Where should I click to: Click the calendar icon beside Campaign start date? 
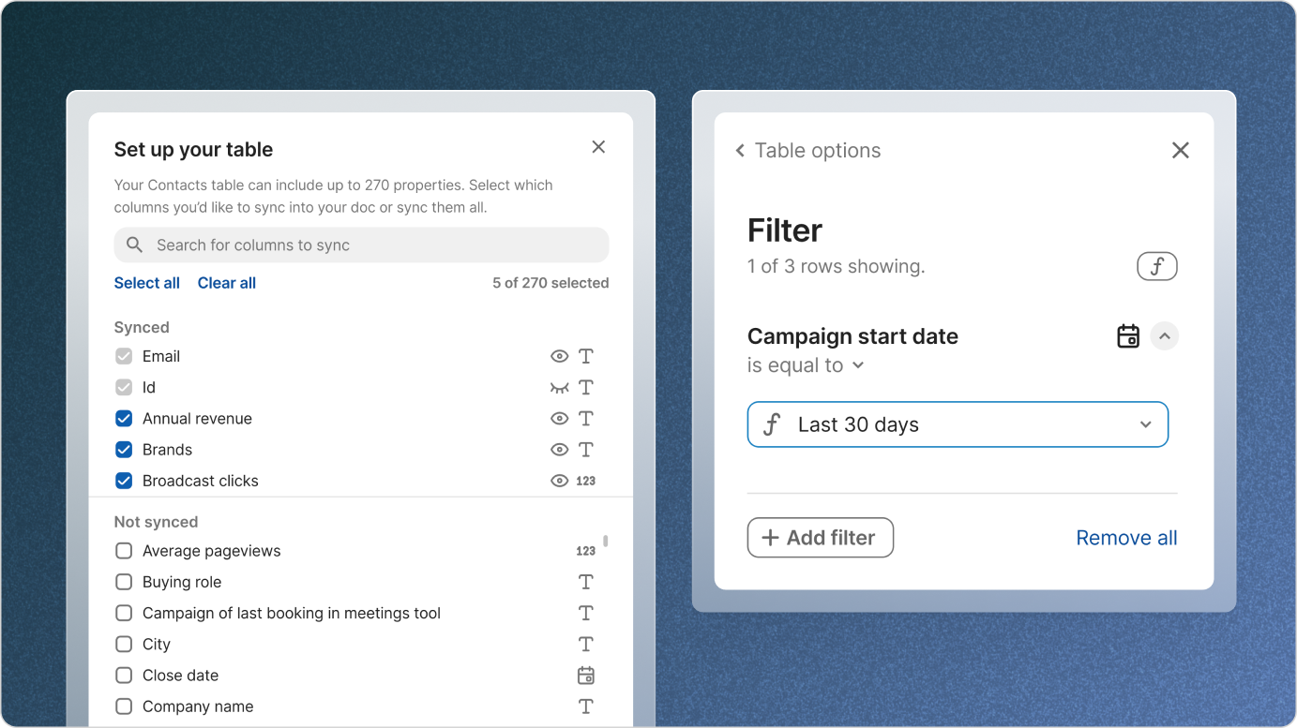pyautogui.click(x=1127, y=335)
